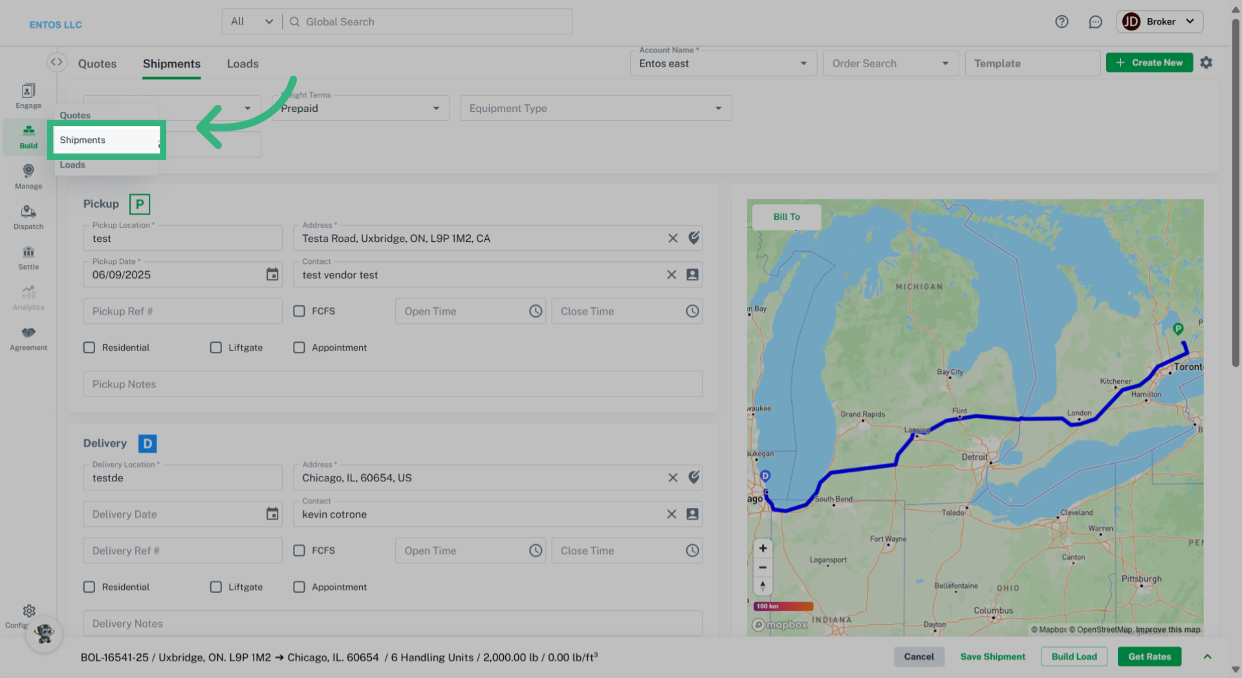Enable the pickup Residential checkbox

(89, 347)
